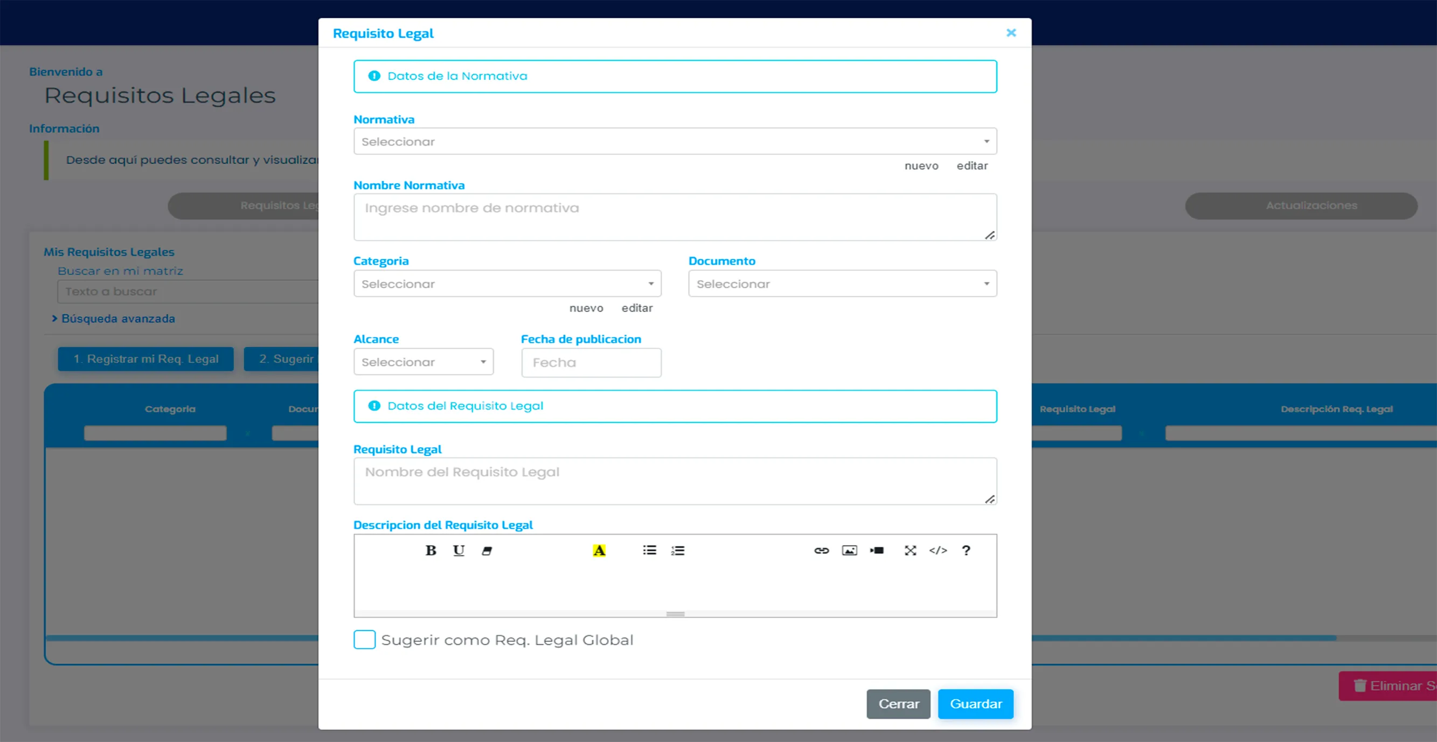Close the Requisito Legal dialog with X
Screen dimensions: 1437x742
click(1011, 33)
